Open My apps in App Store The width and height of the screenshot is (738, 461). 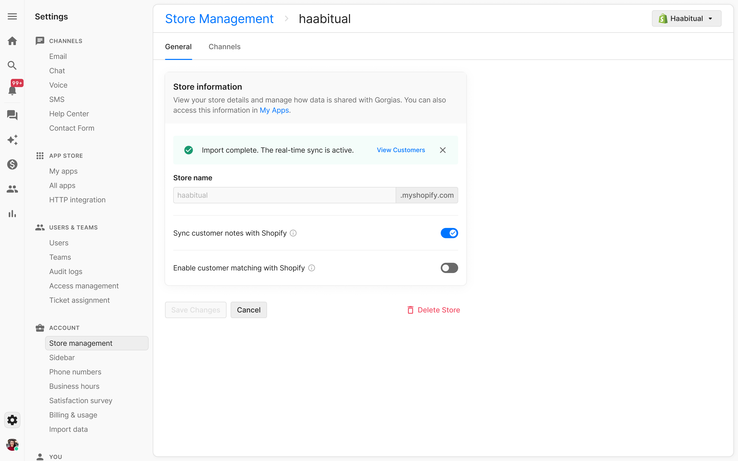[64, 171]
